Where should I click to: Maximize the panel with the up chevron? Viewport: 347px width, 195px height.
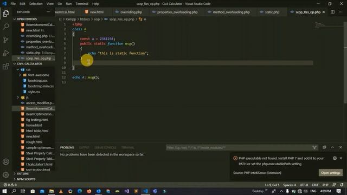tap(332, 147)
